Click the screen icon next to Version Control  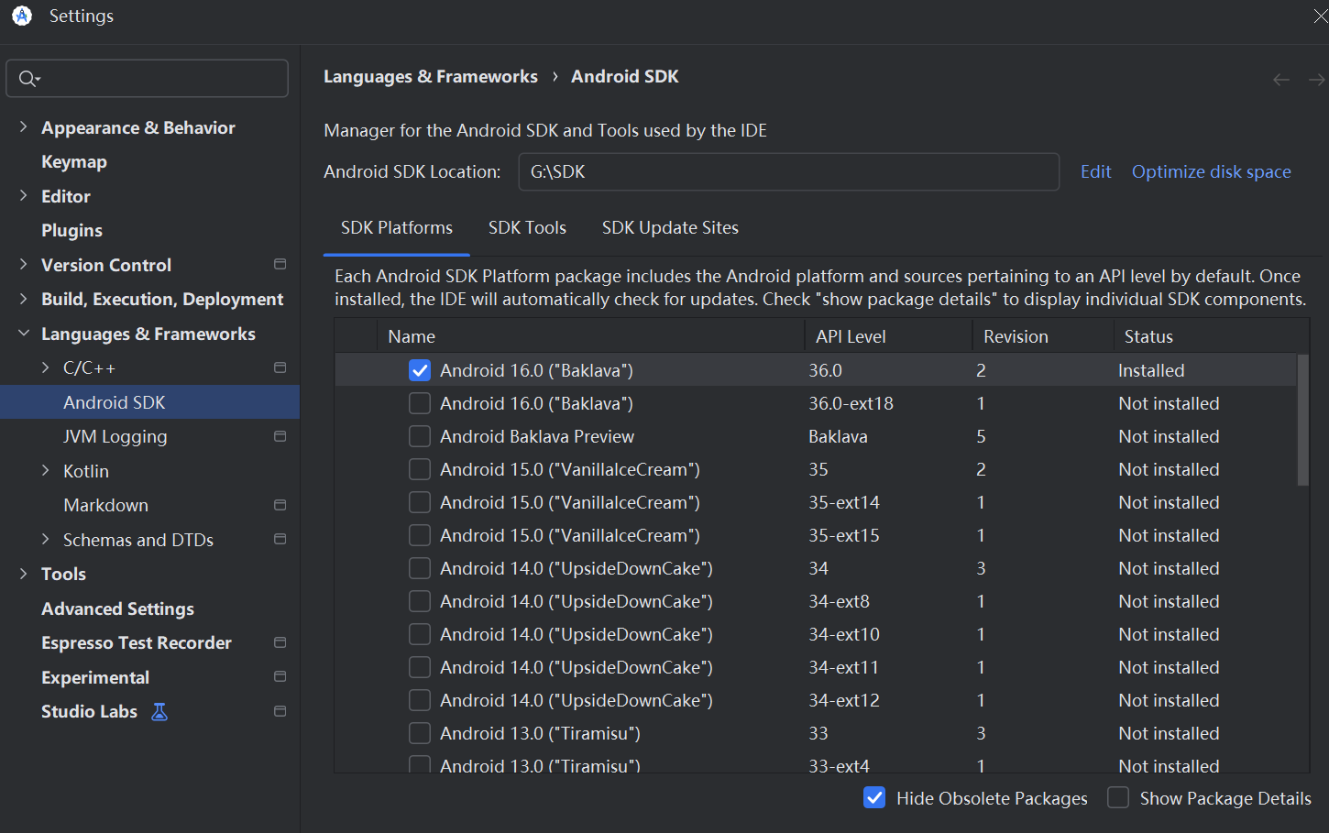(x=280, y=264)
